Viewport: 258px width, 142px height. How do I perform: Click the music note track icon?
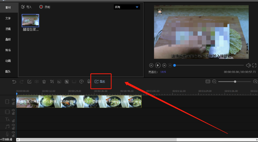[7, 127]
